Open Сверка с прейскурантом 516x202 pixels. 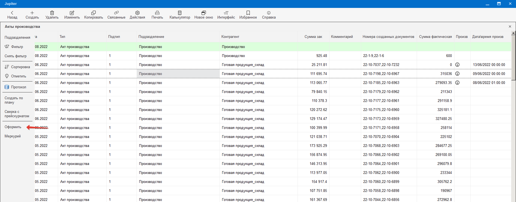17,114
